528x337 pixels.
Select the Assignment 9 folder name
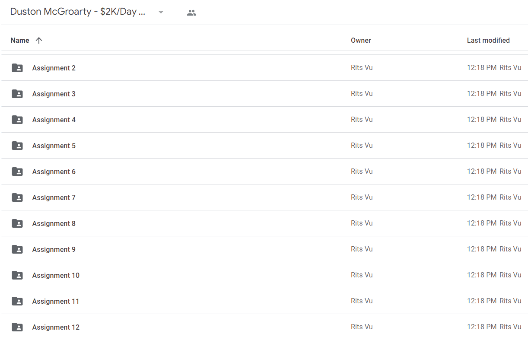click(x=54, y=249)
